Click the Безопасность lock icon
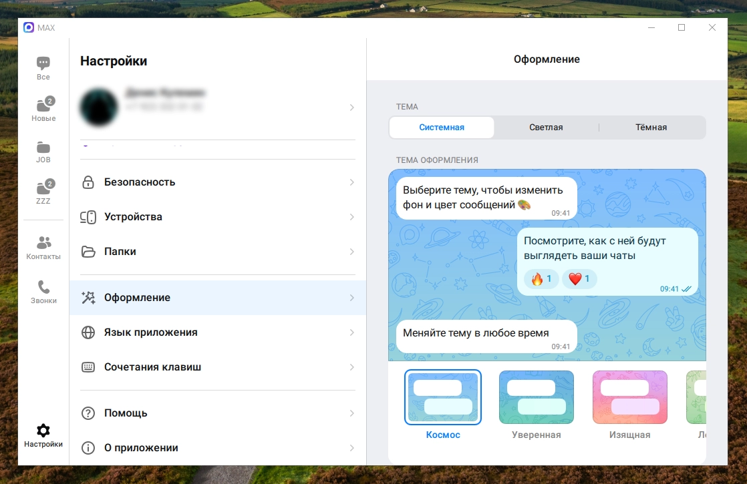Viewport: 747px width, 484px height. [88, 182]
